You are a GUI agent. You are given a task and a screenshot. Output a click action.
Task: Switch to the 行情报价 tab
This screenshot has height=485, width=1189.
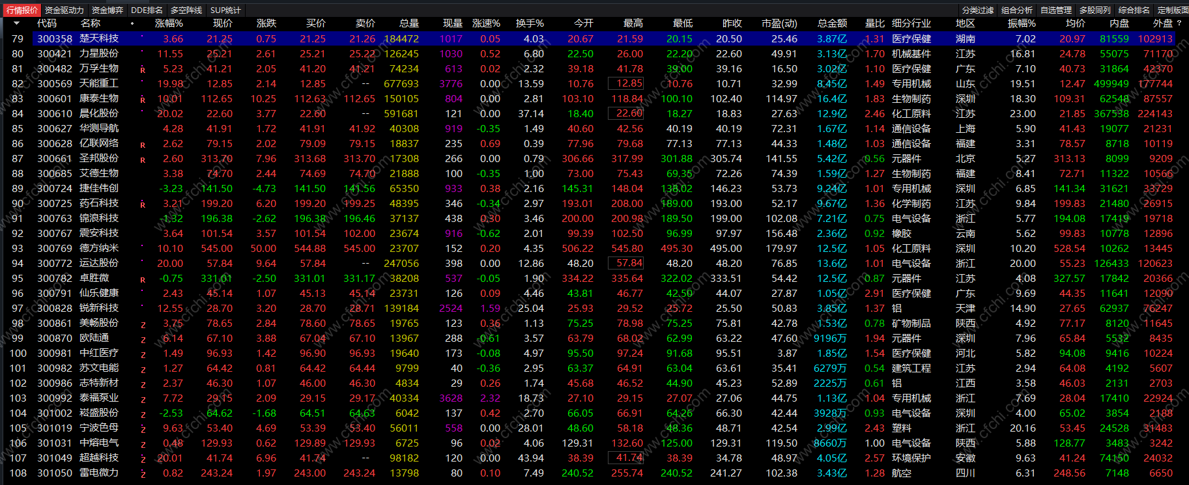(22, 10)
